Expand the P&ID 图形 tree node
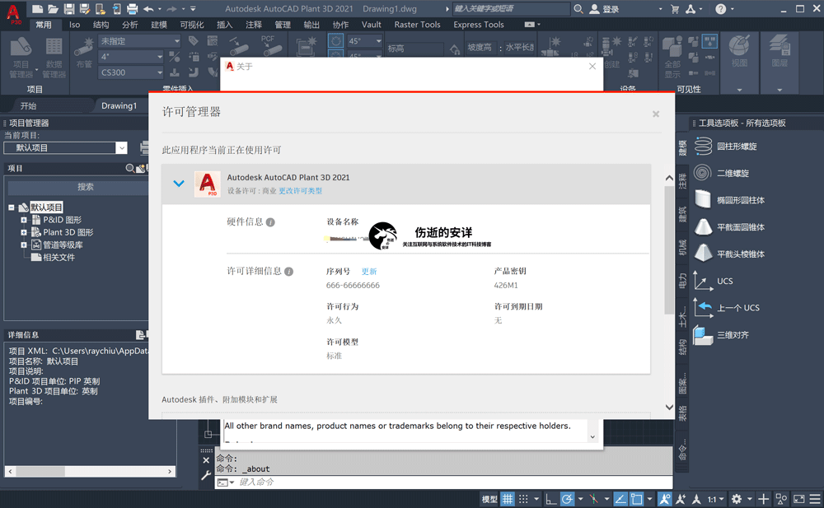 [24, 220]
